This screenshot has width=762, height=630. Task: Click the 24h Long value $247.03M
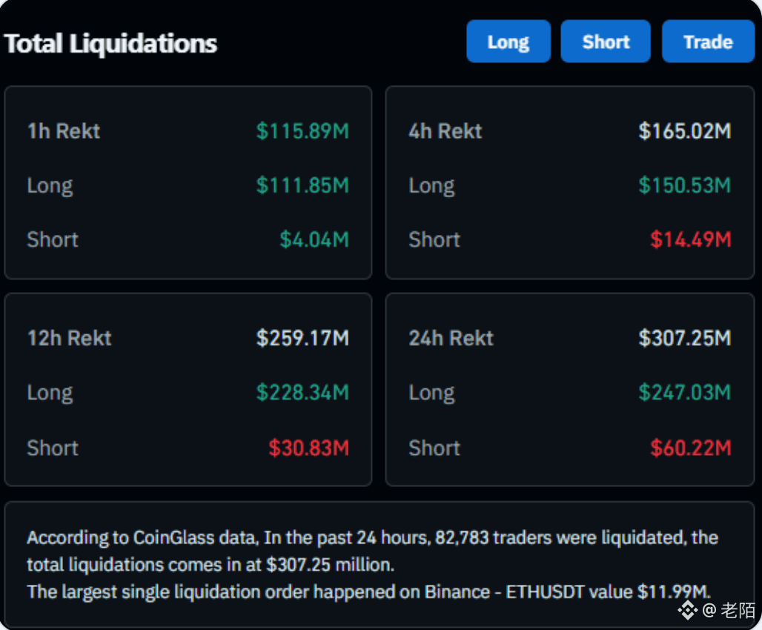[x=685, y=393]
